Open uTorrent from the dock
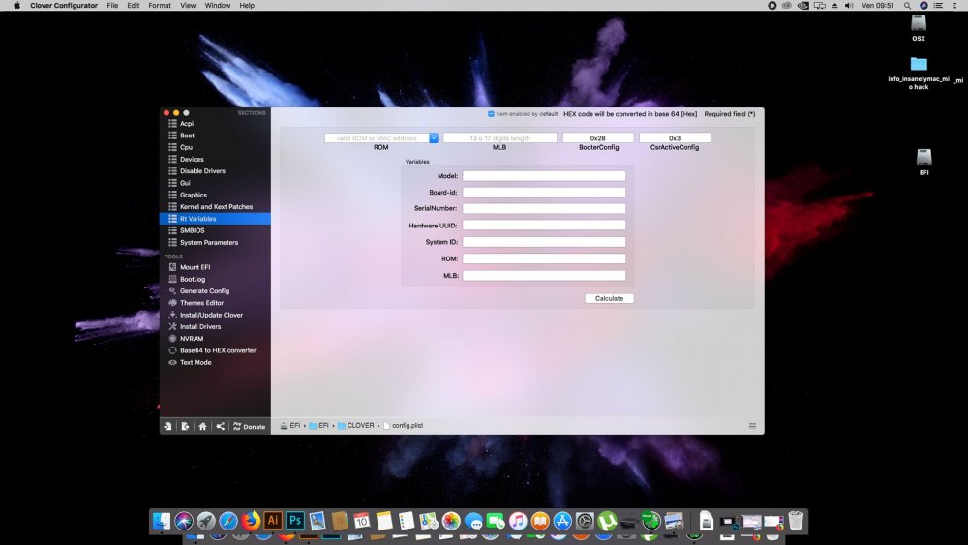 coord(607,521)
